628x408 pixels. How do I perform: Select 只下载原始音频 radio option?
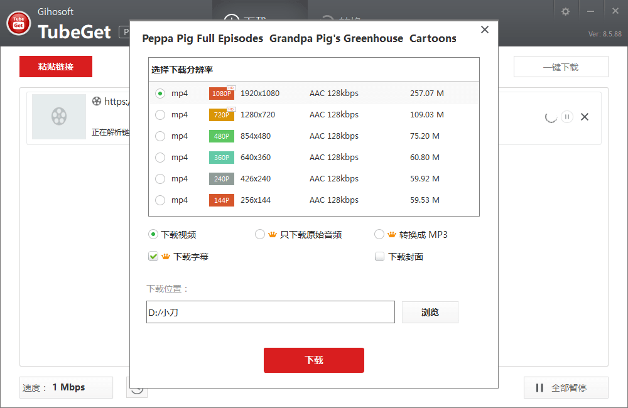coord(260,235)
